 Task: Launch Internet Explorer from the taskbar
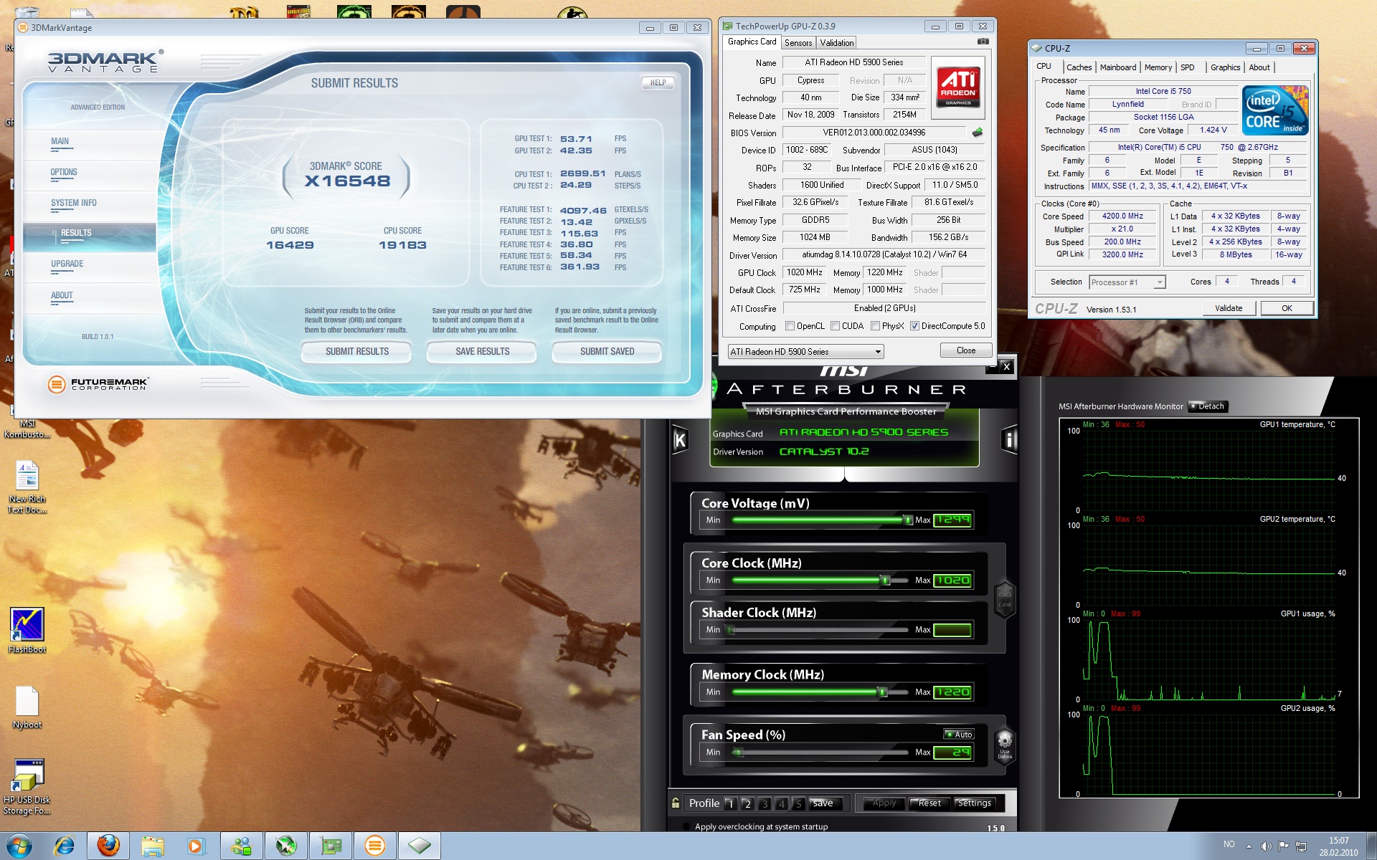[x=65, y=846]
